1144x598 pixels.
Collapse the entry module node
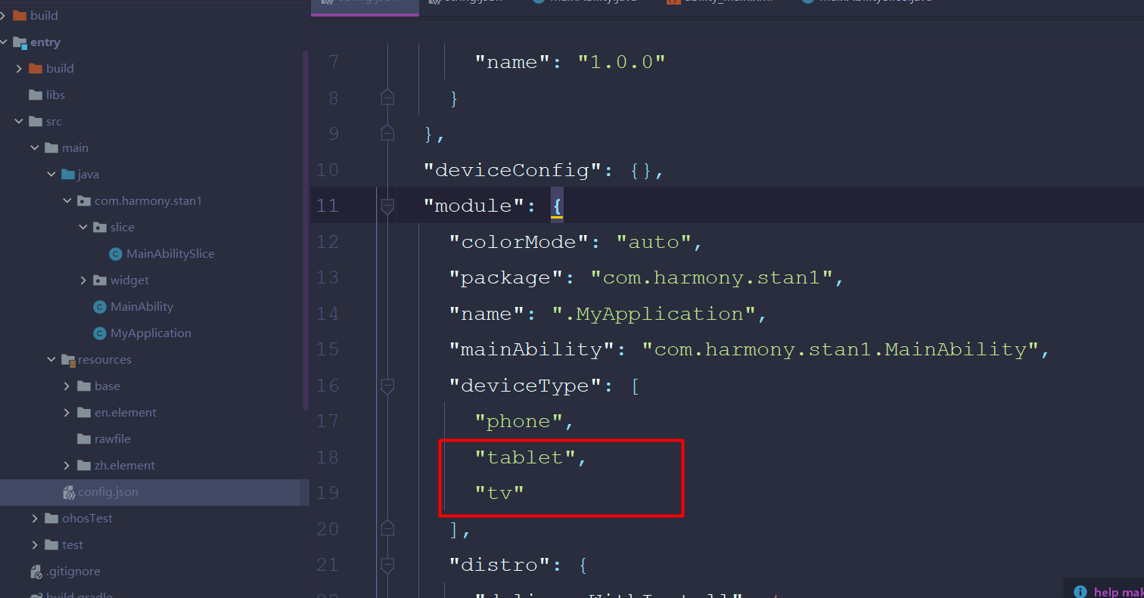pos(4,42)
